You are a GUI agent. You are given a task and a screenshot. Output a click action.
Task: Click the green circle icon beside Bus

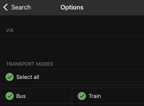click(10, 96)
